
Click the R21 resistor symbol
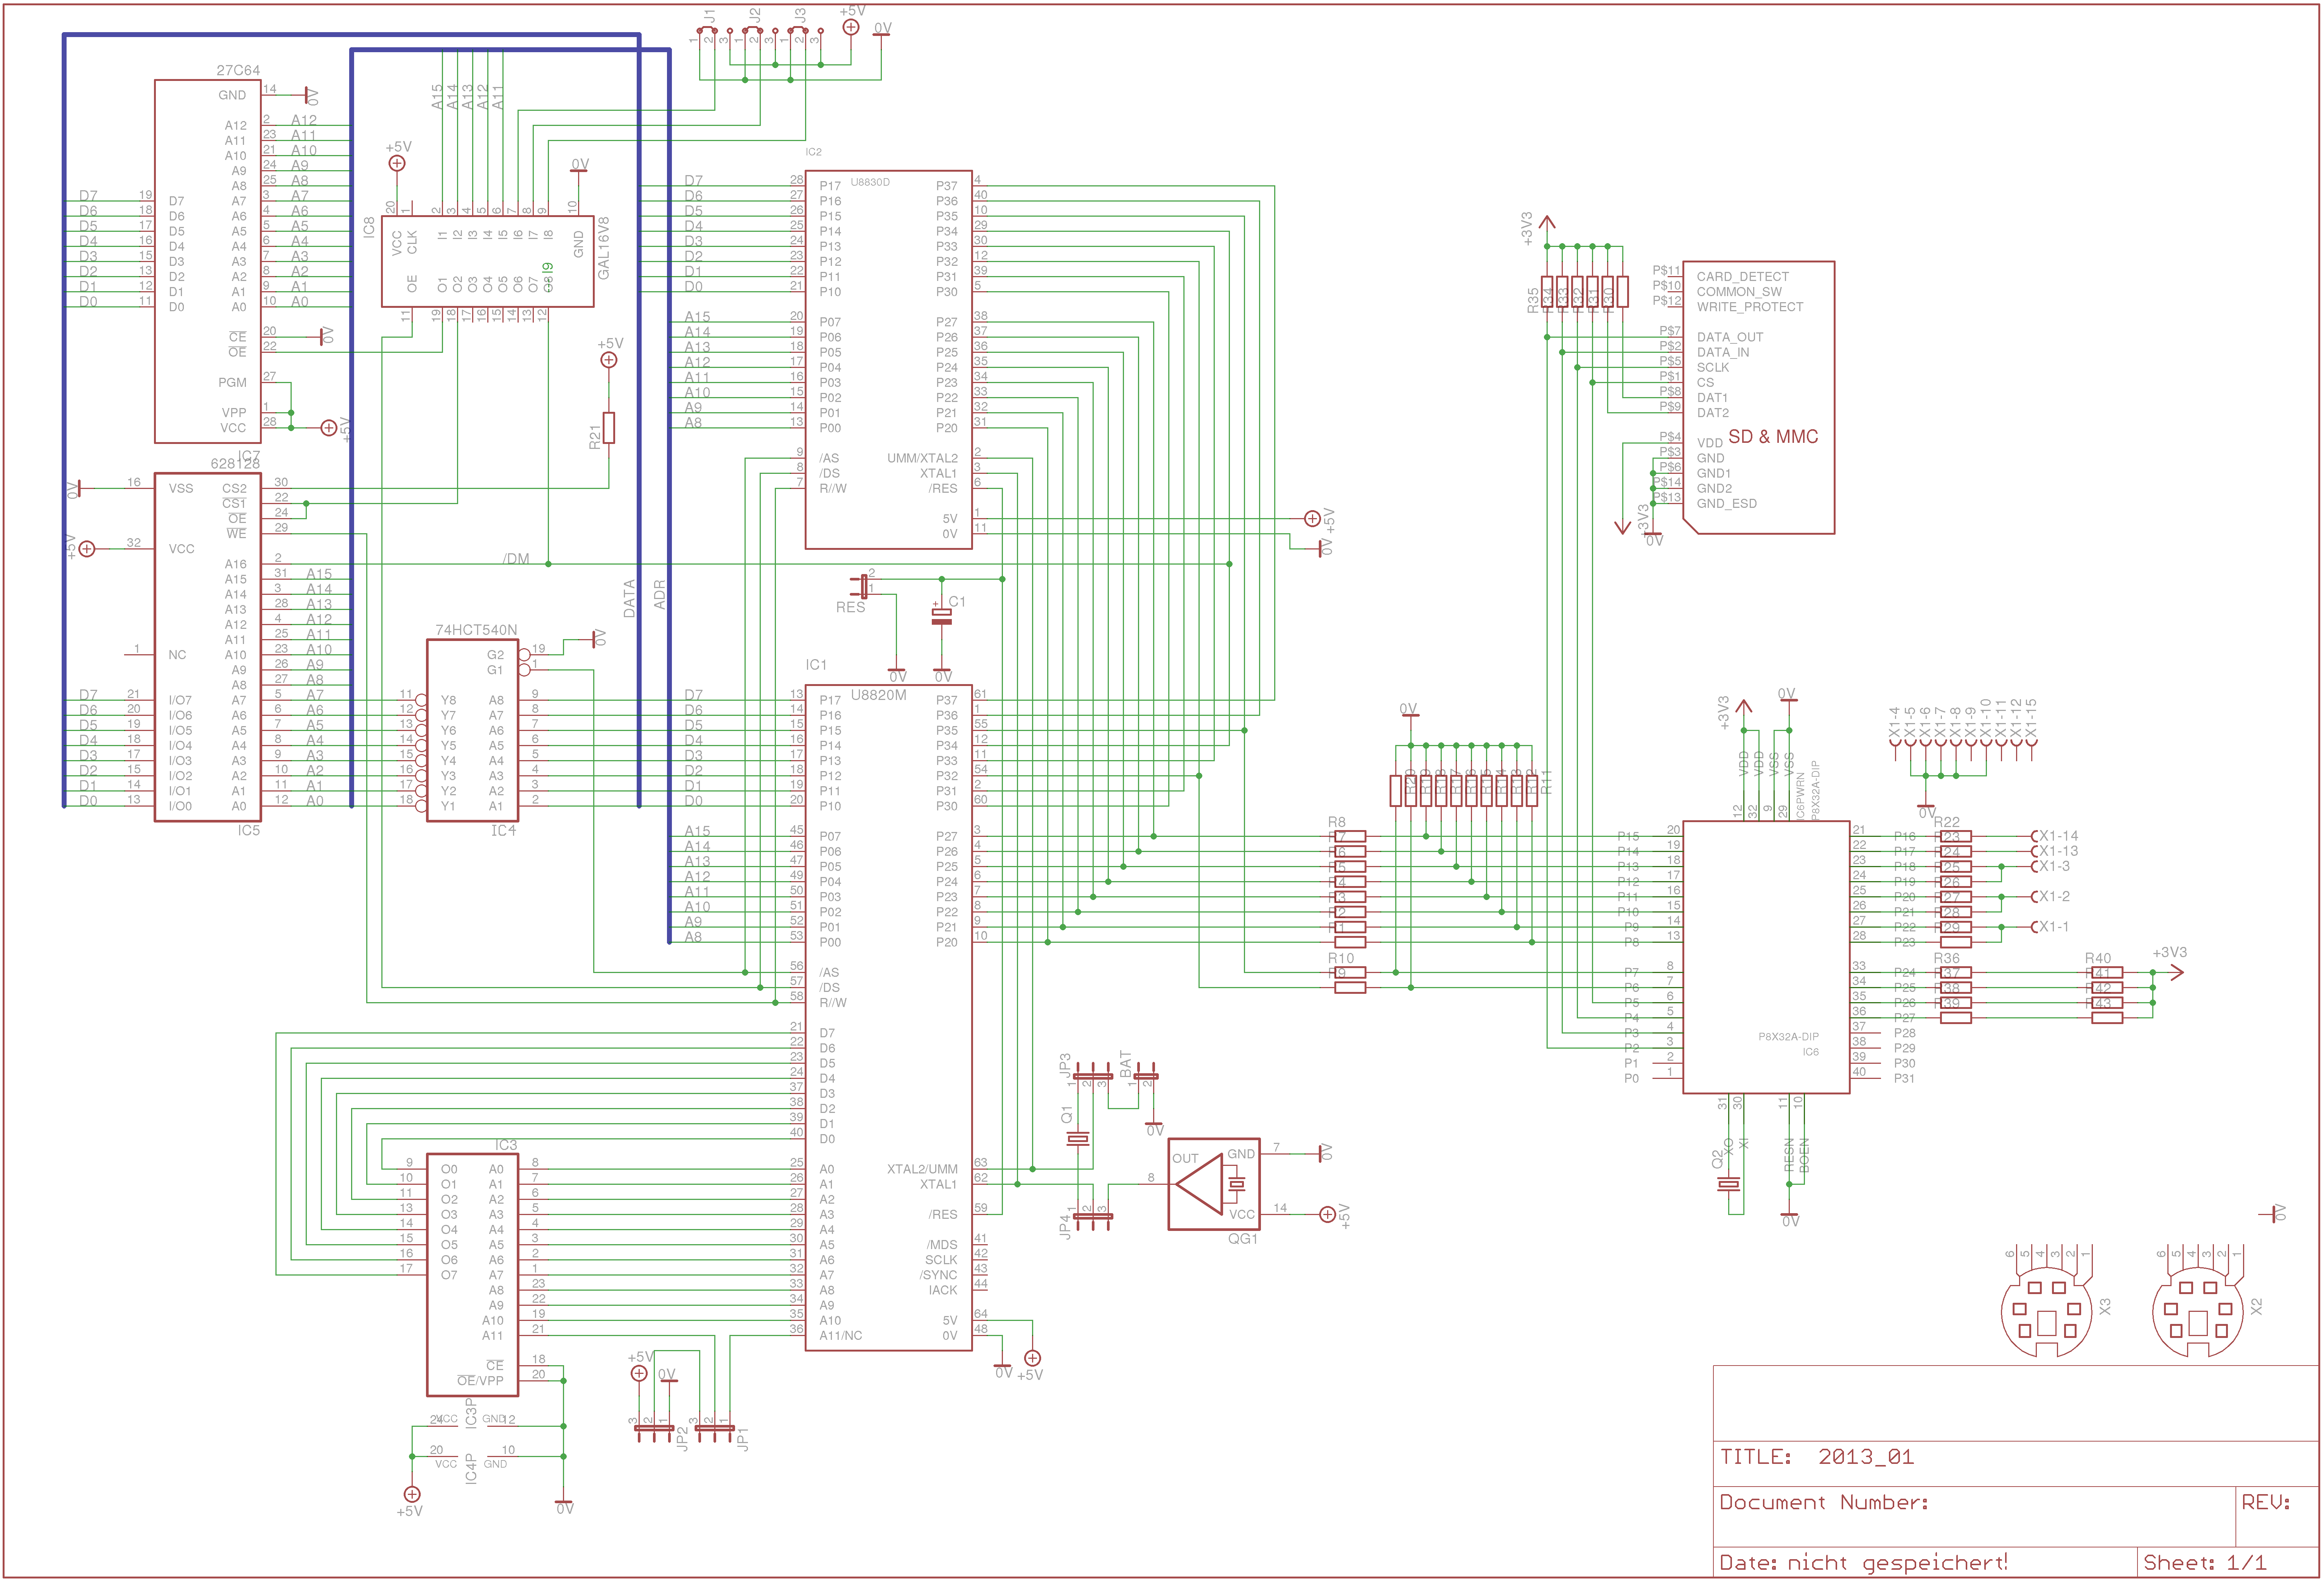[x=609, y=428]
